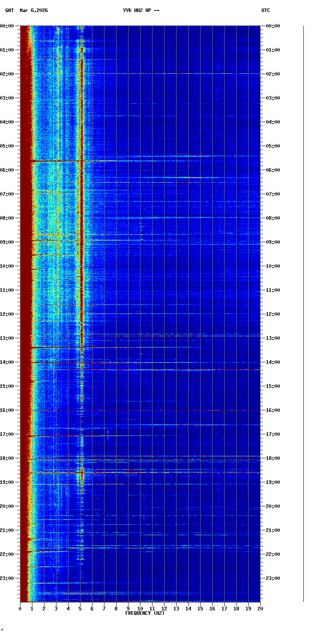321x634 pixels.
Task: Click the red 5 Hz band at 08:00
Action: [82, 218]
